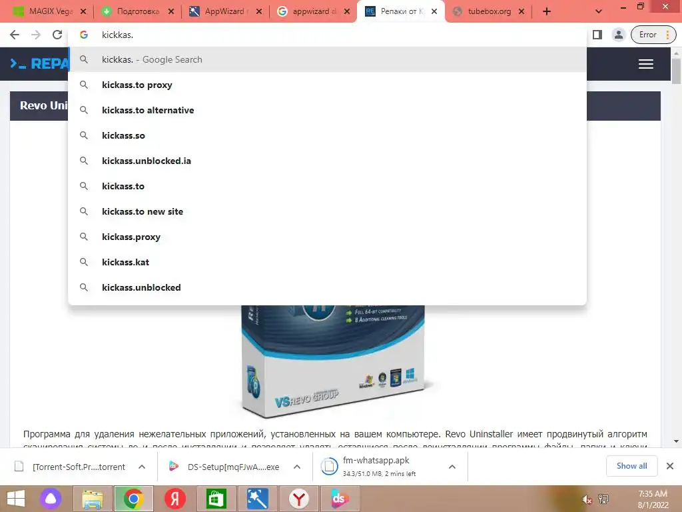Click the network tray icon
The width and height of the screenshot is (682, 512).
(x=603, y=499)
